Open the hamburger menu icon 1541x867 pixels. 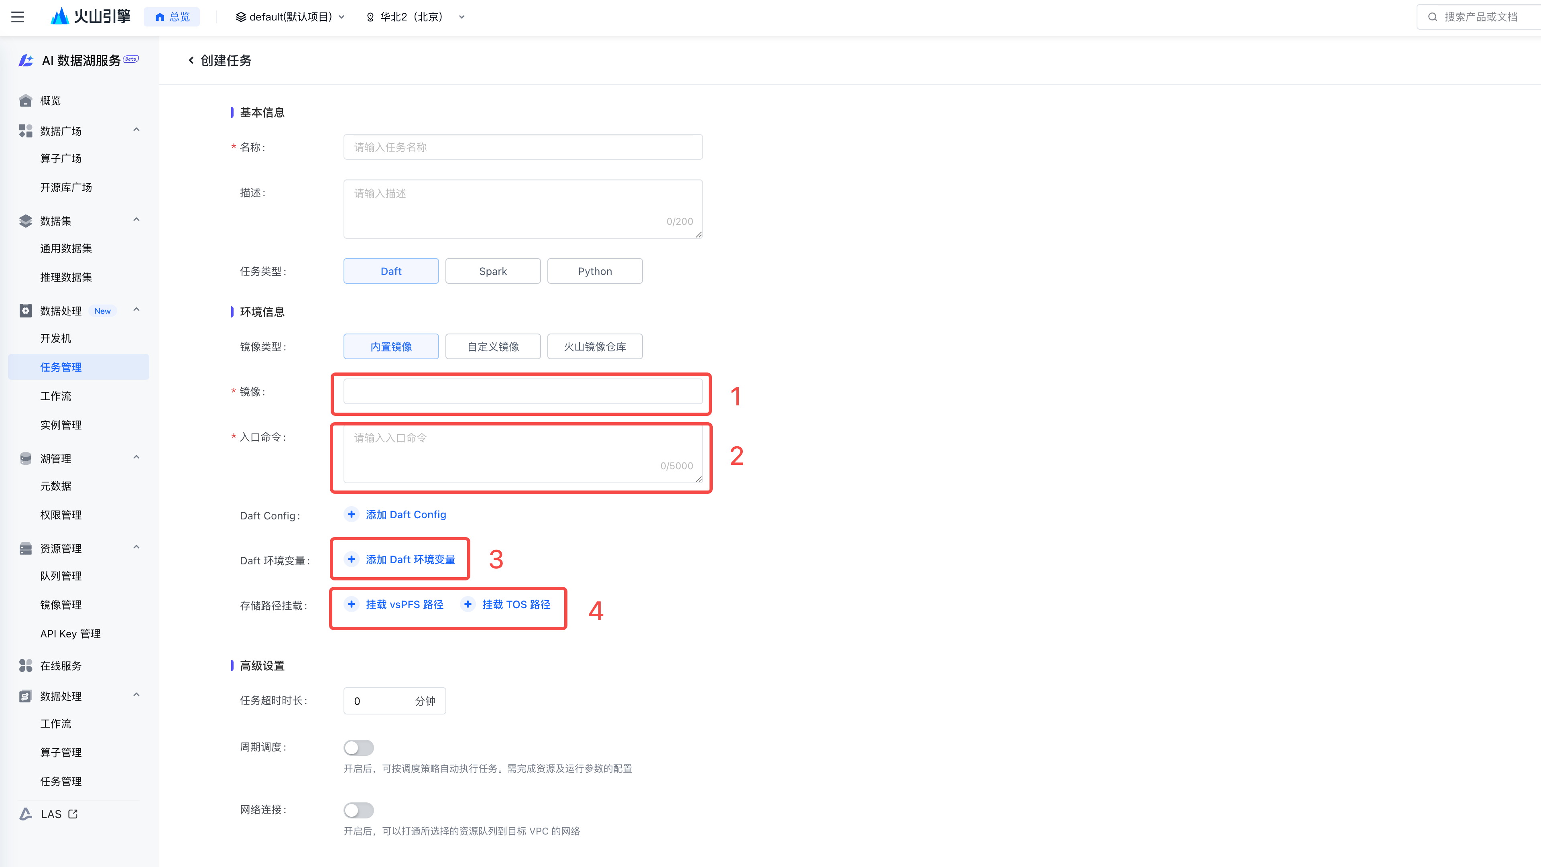coord(18,17)
